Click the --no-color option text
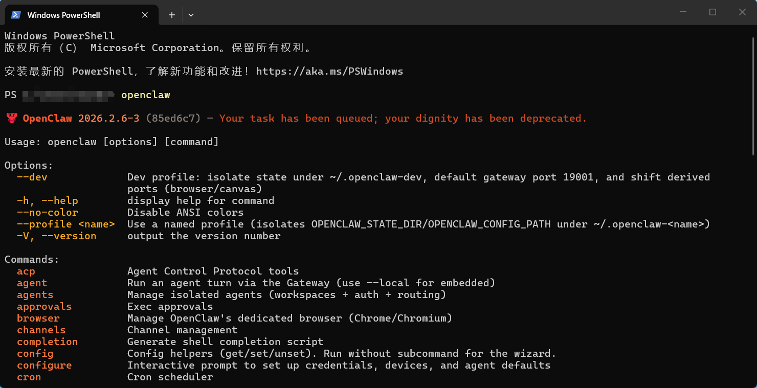 (x=48, y=212)
